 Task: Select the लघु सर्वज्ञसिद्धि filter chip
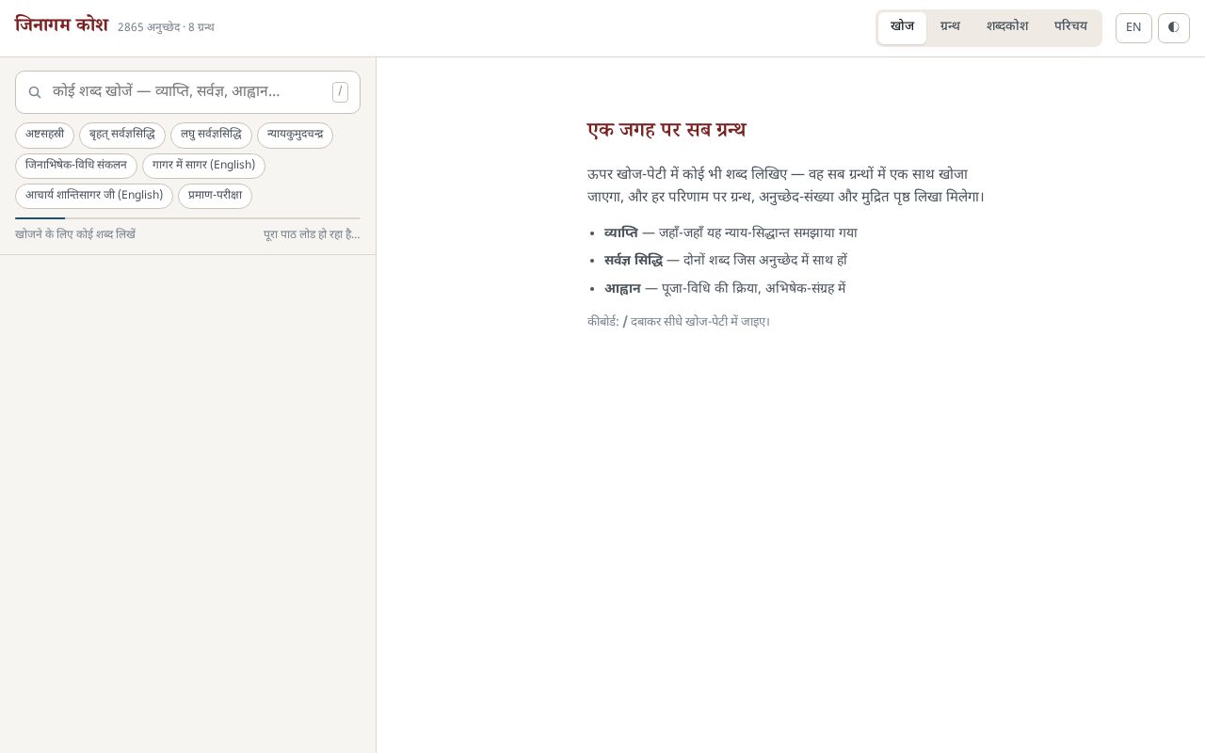pos(211,136)
